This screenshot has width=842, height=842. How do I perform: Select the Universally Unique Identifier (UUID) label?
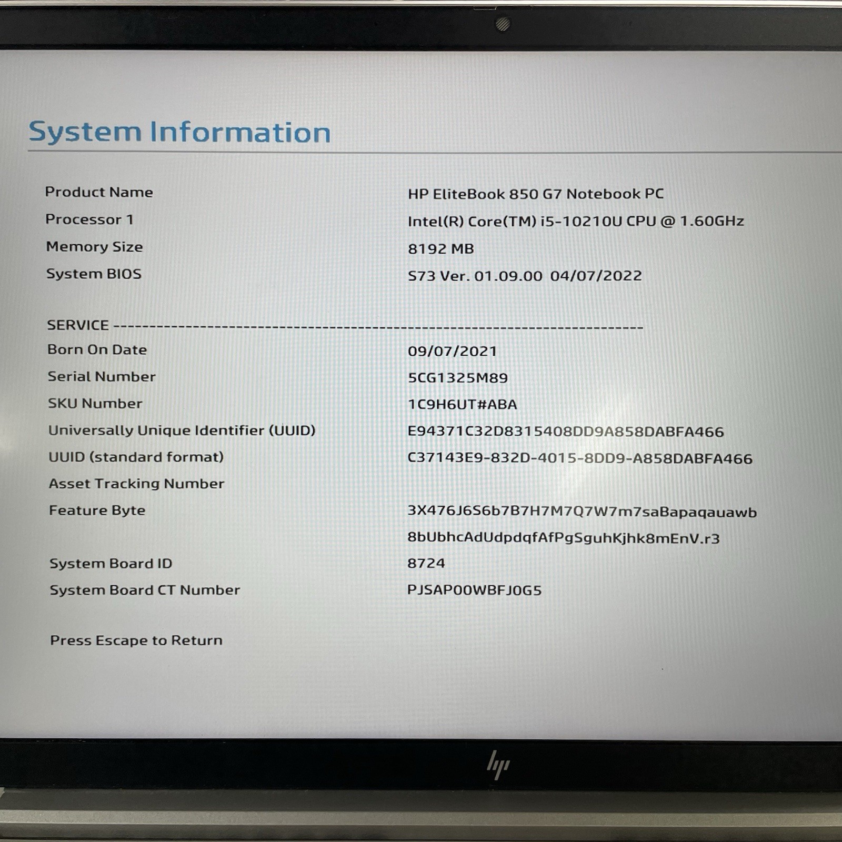pos(182,430)
